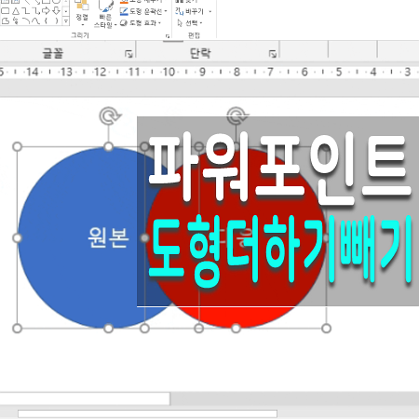This screenshot has width=419, height=419.
Task: Click the red circle's bottom-right sizing handle
Action: click(326, 328)
